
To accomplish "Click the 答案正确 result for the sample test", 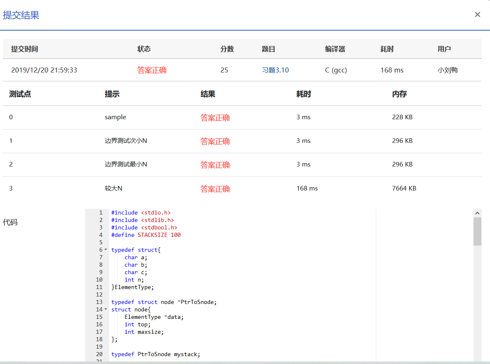I will click(215, 118).
